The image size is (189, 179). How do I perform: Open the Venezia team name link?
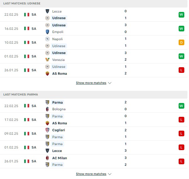(58, 60)
